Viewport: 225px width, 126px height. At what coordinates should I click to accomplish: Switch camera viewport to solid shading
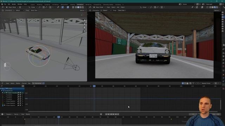212,7
